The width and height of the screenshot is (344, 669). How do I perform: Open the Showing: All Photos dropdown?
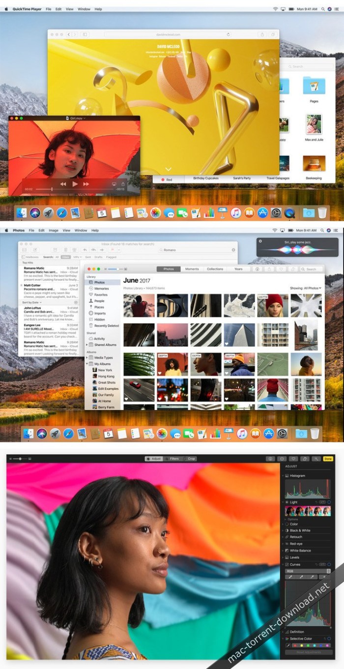pyautogui.click(x=305, y=288)
